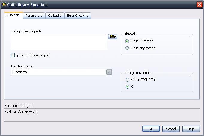Screen dimensions: 204x136
Task: Select the Function tab
Action: pyautogui.click(x=13, y=15)
